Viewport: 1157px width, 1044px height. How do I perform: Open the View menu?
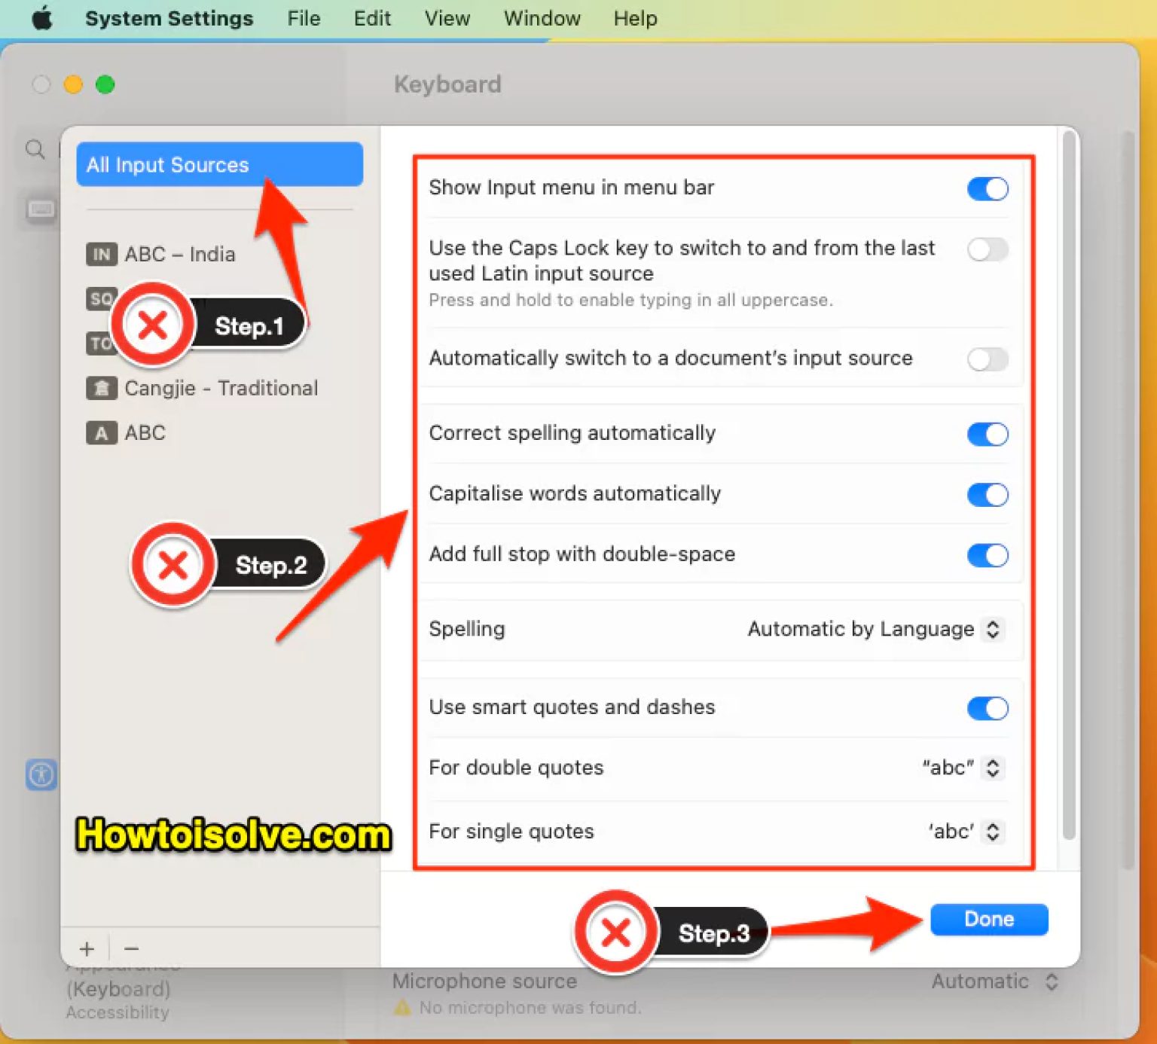coord(447,18)
